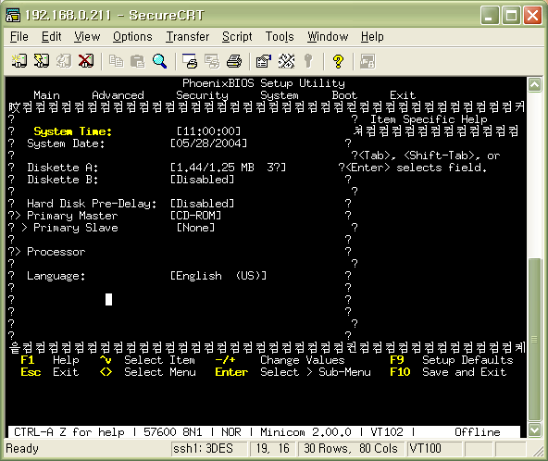Click the Main BIOS tab label
This screenshot has height=461, width=548.
(46, 95)
